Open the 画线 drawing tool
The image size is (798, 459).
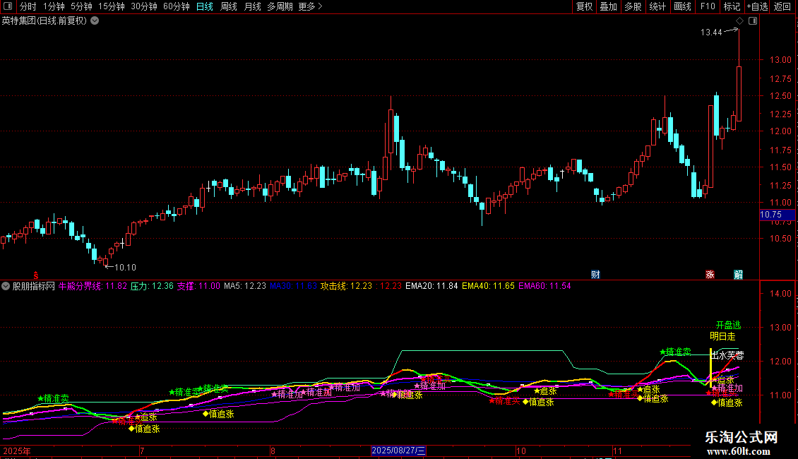click(x=682, y=6)
